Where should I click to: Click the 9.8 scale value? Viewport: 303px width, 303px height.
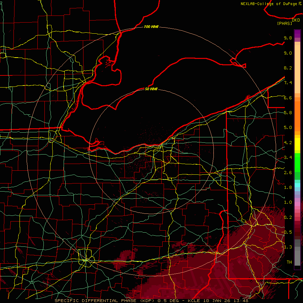(288, 38)
